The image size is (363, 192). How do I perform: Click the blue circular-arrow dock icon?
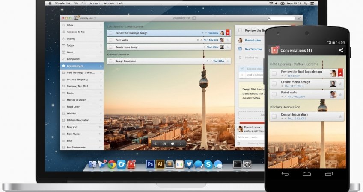click(x=121, y=164)
